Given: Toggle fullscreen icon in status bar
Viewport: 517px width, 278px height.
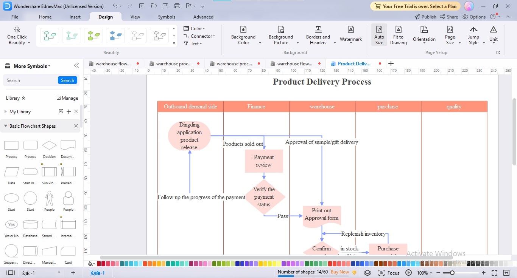Looking at the screenshot, I should pyautogui.click(x=494, y=273).
